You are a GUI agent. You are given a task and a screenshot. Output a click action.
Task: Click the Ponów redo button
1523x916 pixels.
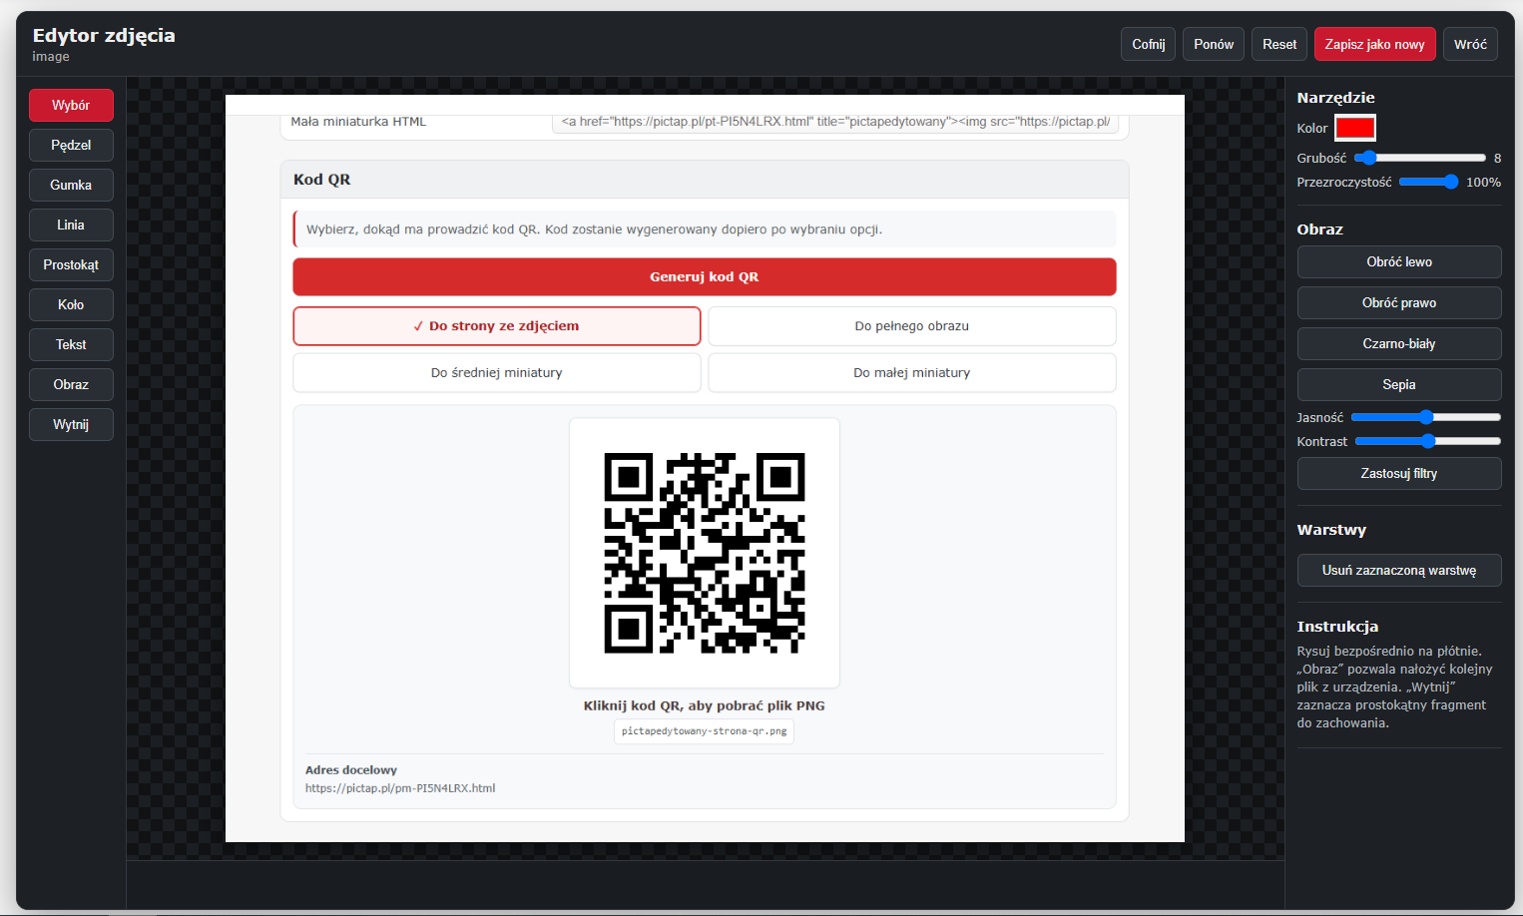tap(1214, 44)
